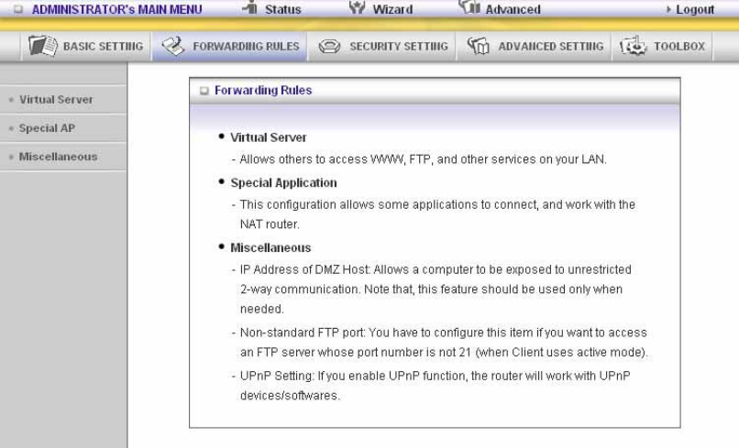Screen dimensions: 739x448
Task: Click the Forwarding Rules panel heading
Action: tap(263, 90)
